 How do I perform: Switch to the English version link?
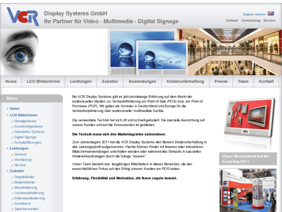(254, 14)
